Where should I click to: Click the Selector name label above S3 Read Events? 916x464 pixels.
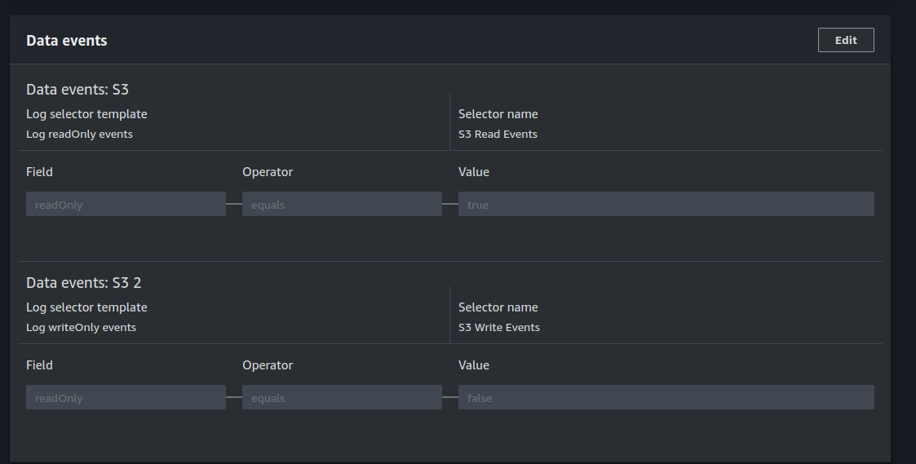498,114
